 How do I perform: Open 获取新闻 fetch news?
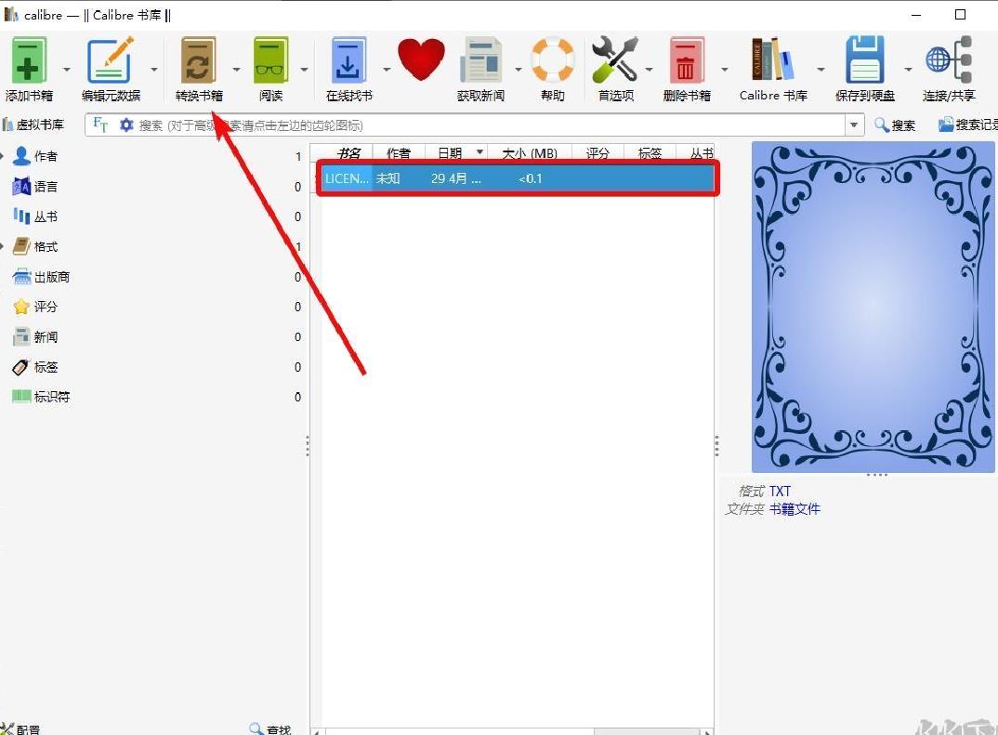[x=480, y=69]
